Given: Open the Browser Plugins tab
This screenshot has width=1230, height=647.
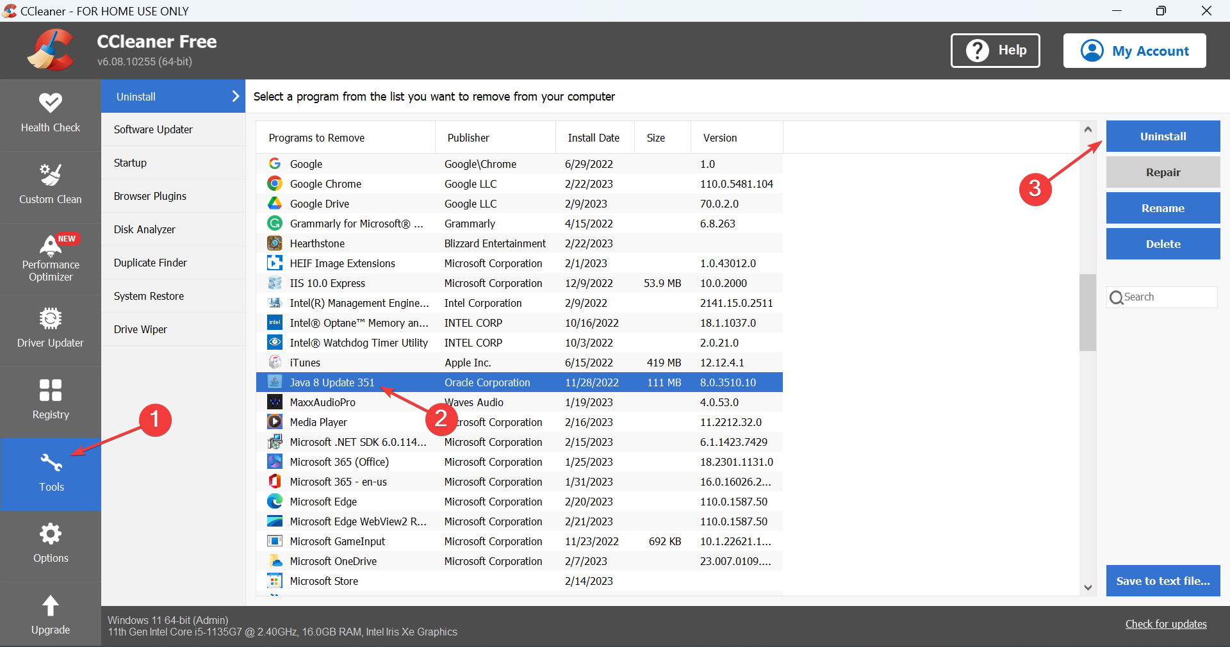Looking at the screenshot, I should [173, 196].
